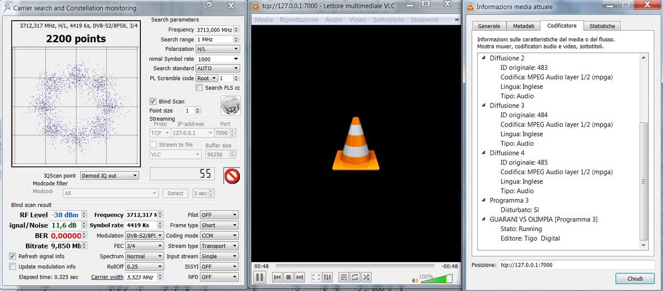Image resolution: width=663 pixels, height=291 pixels.
Task: Uncheck Refresh signal info
Action: tap(12, 256)
